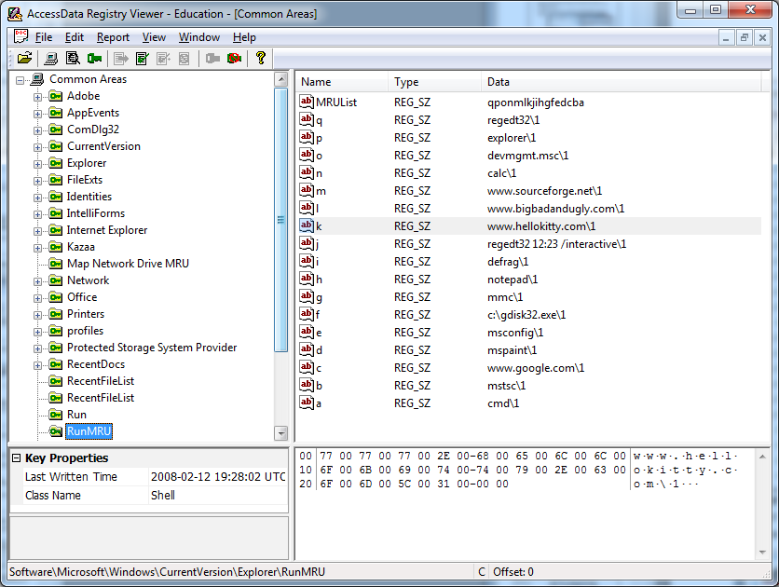
Task: Click the Open registry file folder icon
Action: point(24,58)
